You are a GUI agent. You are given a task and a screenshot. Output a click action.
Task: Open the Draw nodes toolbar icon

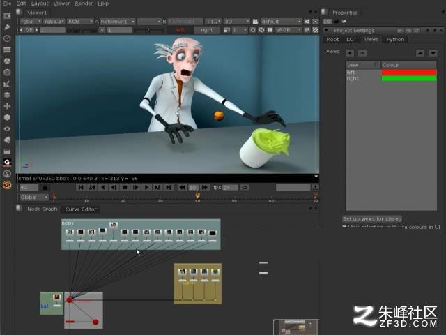(7, 27)
